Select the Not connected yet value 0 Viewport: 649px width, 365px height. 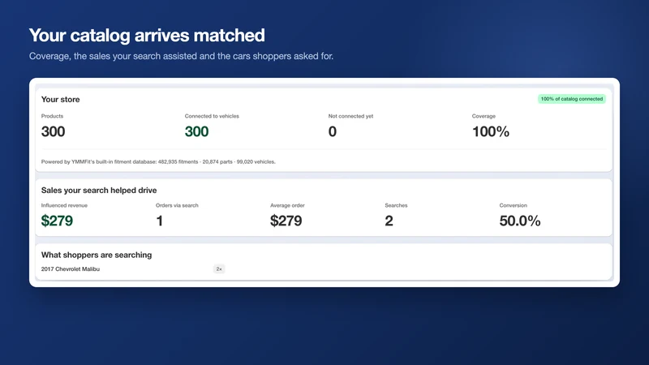333,131
